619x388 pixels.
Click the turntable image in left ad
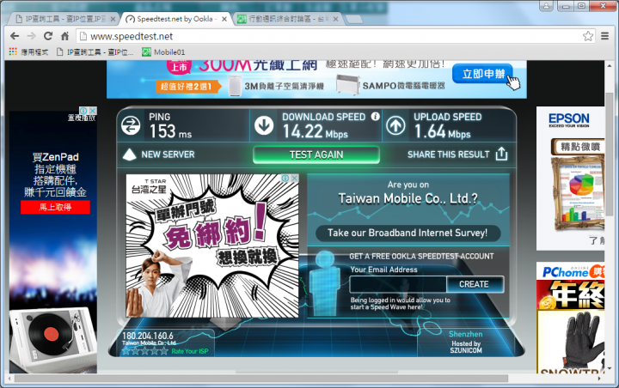[x=52, y=340]
